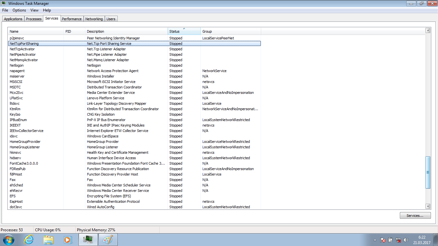
Task: Click the power battery tray icon
Action: pos(390,240)
